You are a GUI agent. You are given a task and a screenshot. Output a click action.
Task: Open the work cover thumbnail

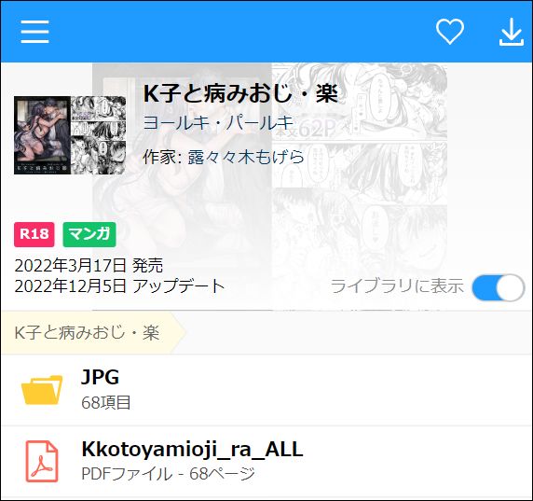click(70, 135)
